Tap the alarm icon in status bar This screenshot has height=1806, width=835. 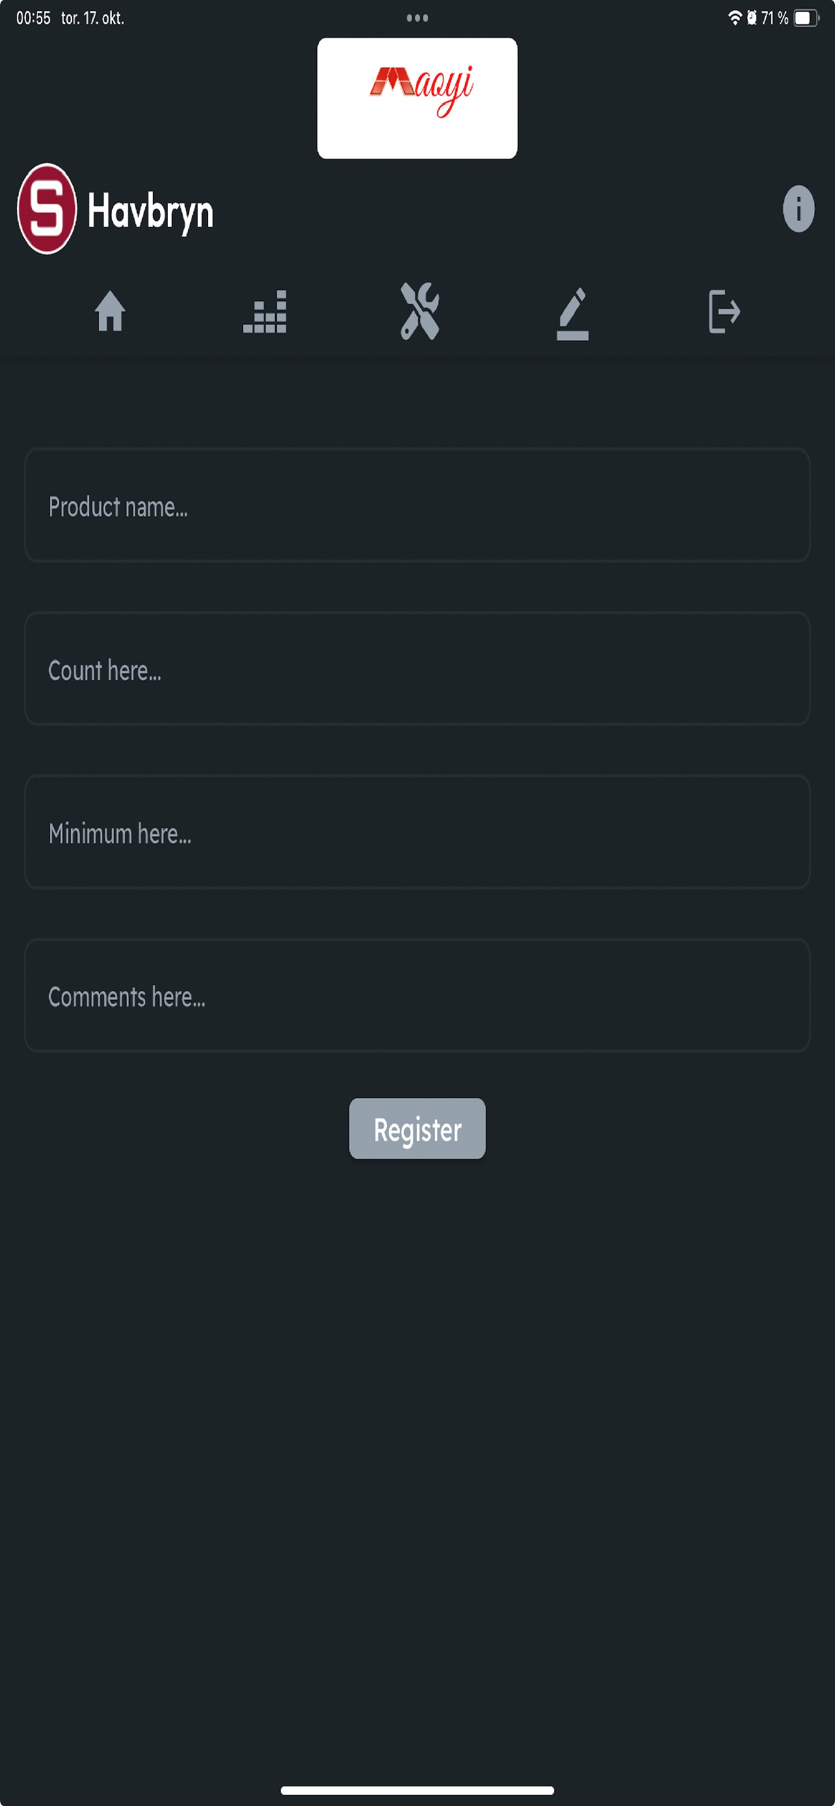pos(752,18)
